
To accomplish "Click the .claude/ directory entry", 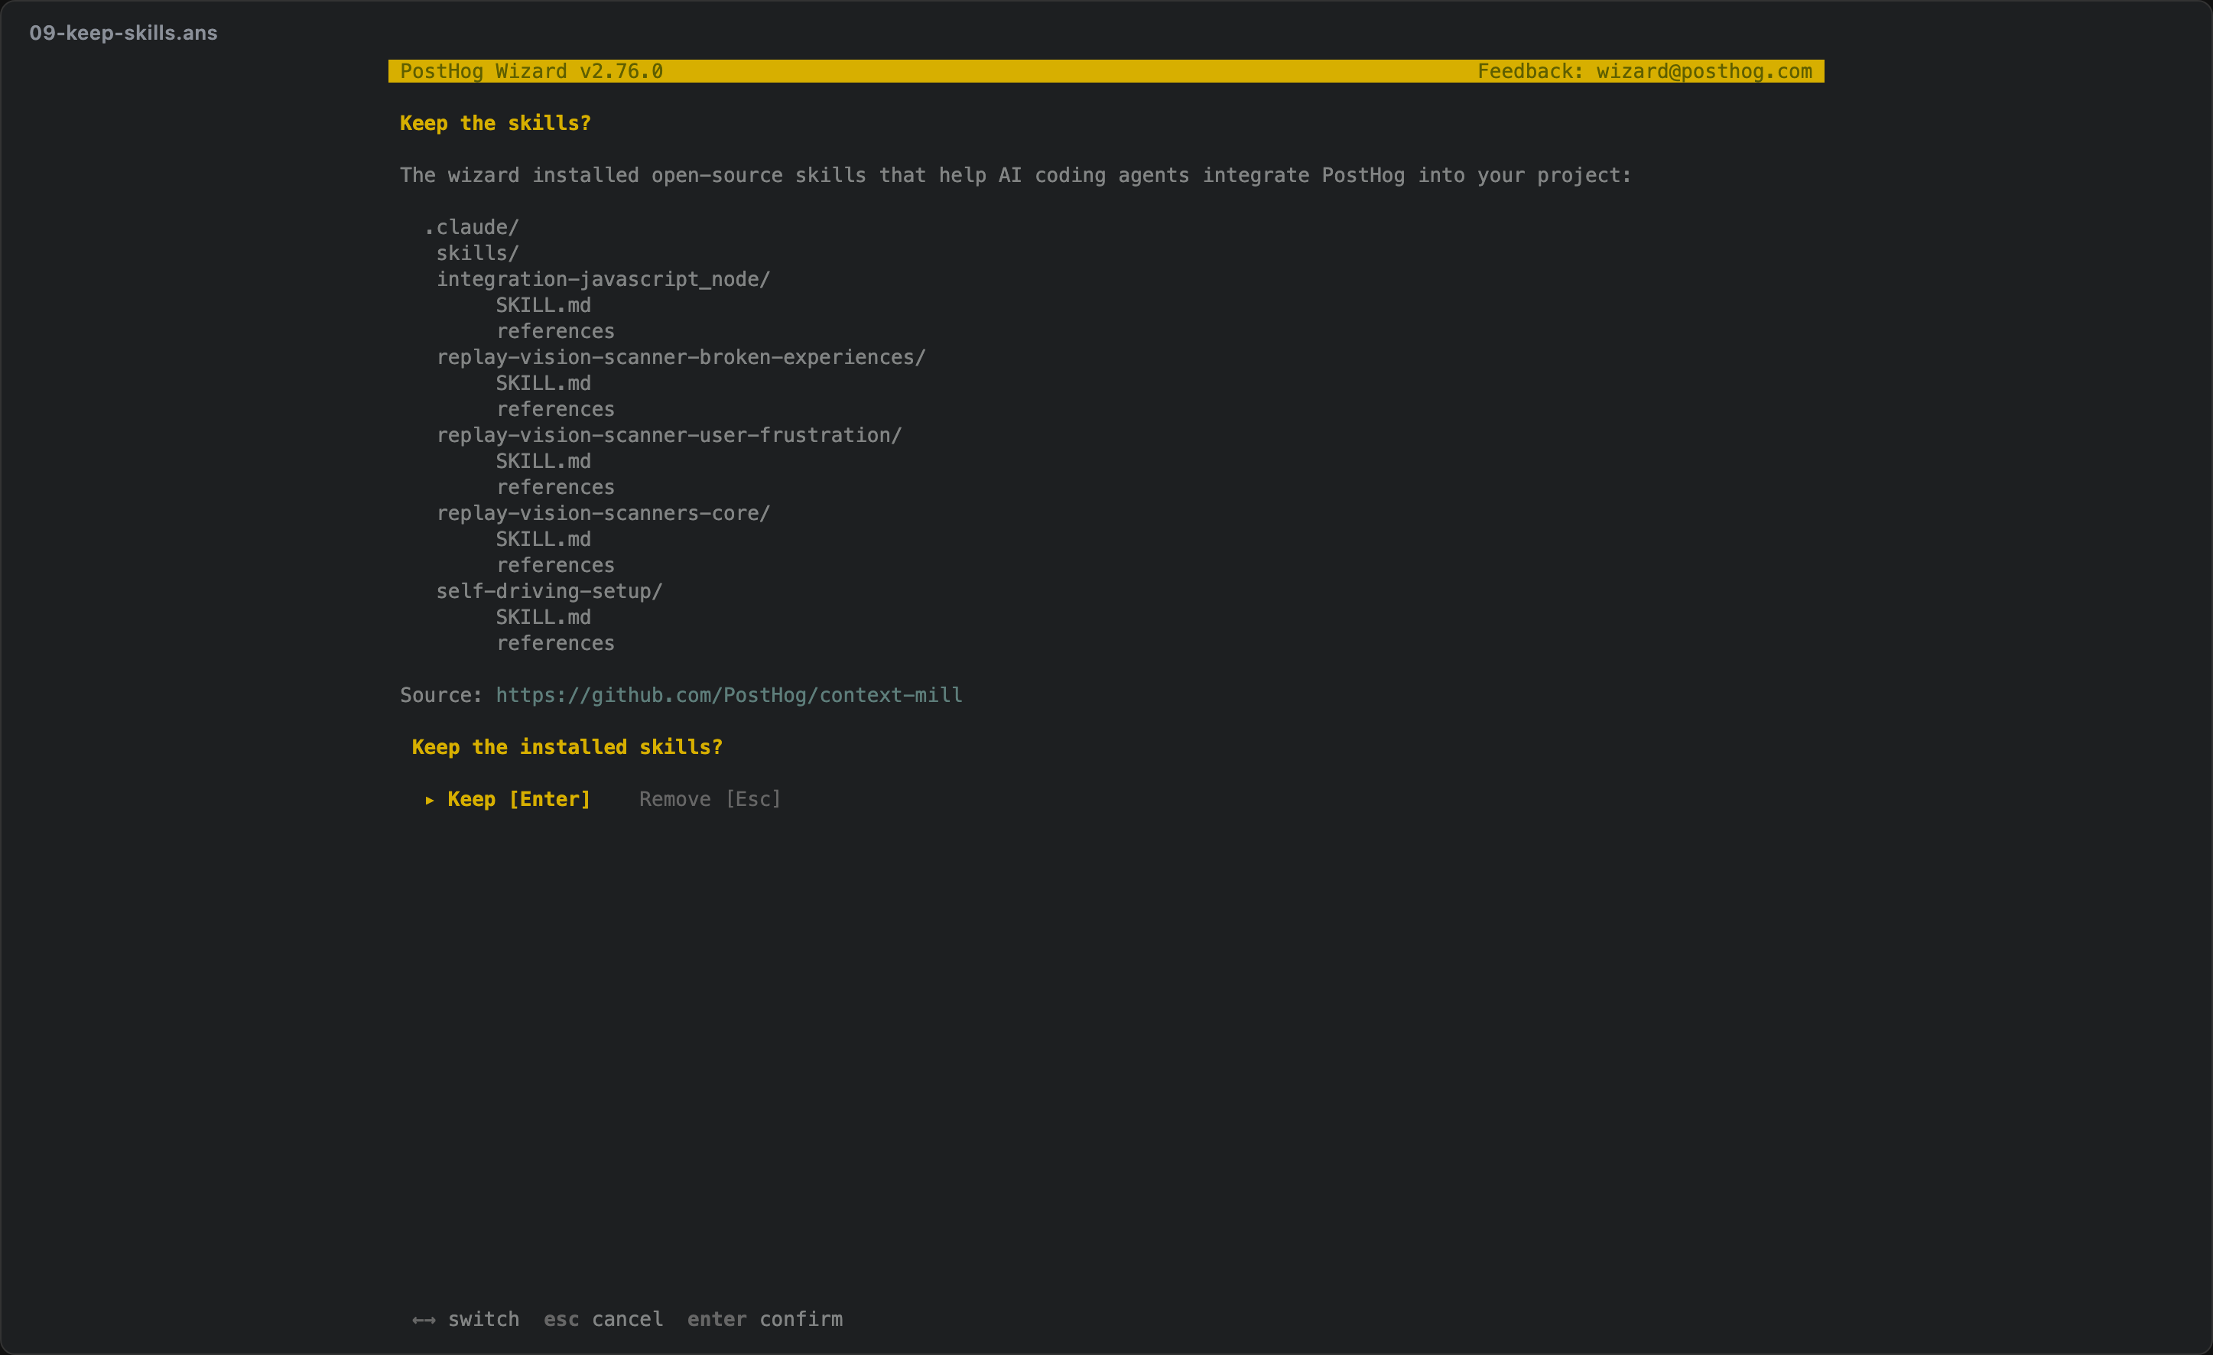I will coord(472,227).
